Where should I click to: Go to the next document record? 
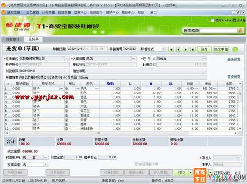(x=186, y=49)
